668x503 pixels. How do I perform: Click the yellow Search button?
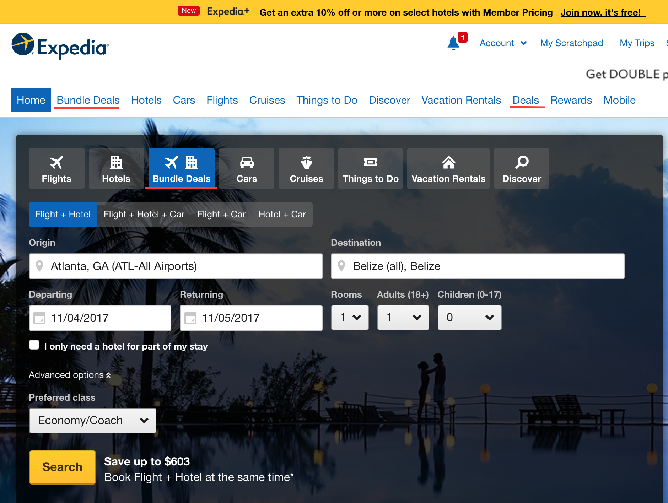click(x=63, y=467)
